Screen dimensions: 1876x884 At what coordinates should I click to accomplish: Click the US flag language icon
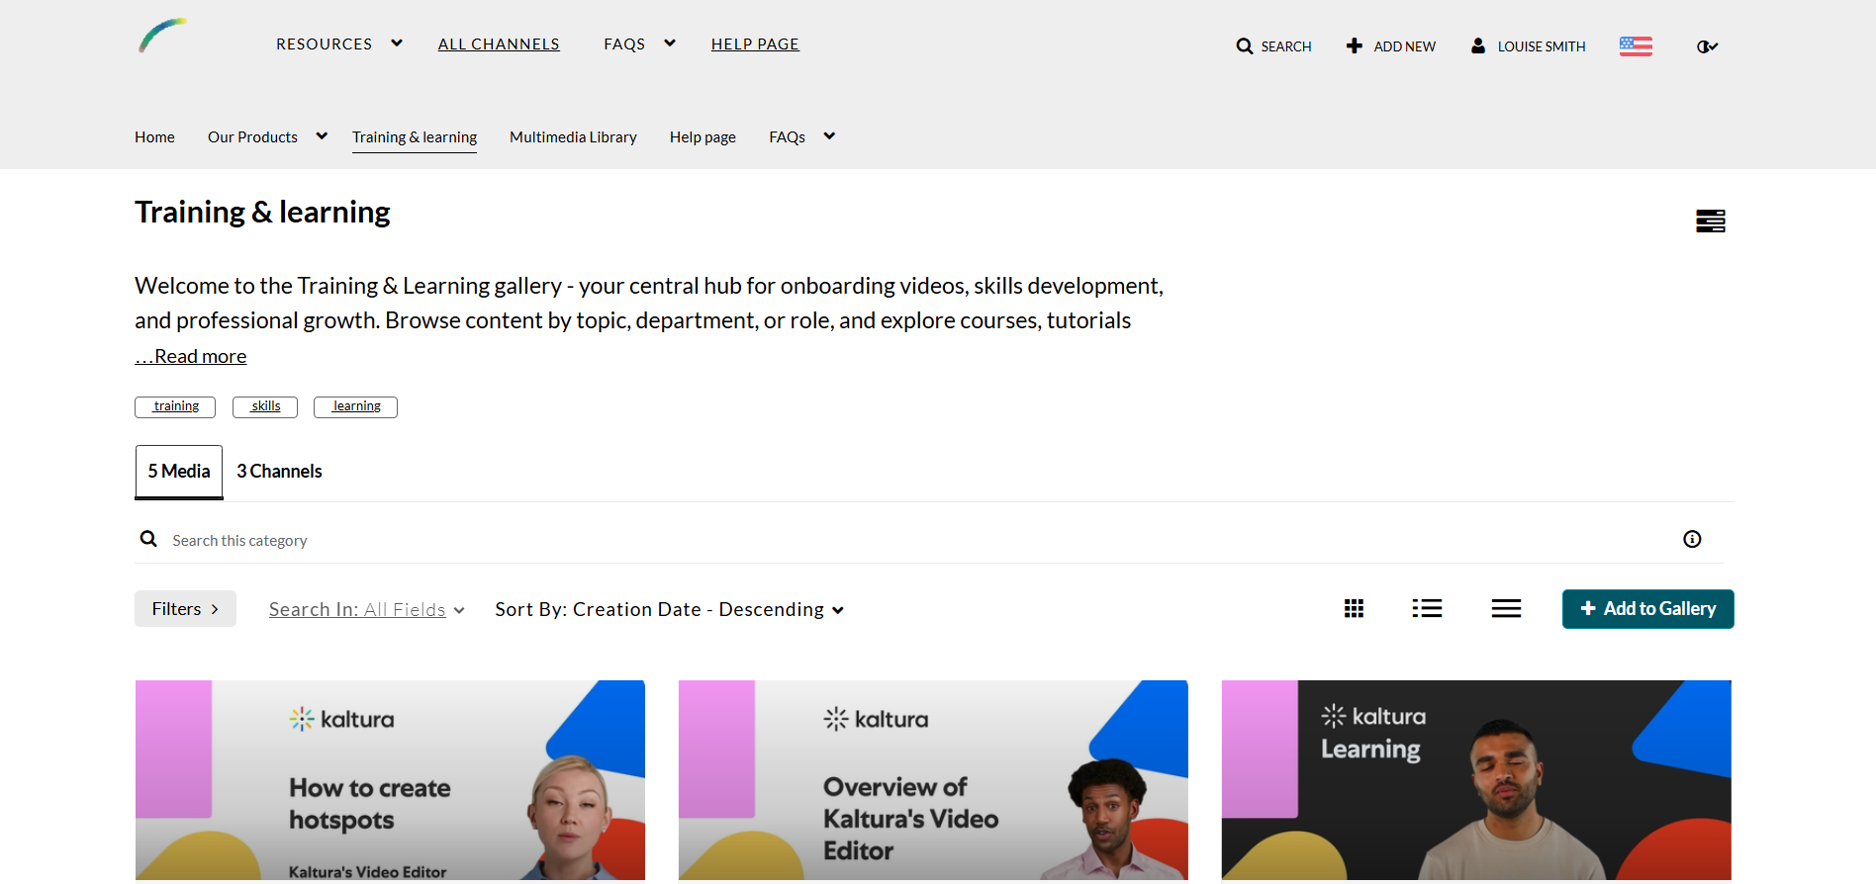pos(1636,46)
